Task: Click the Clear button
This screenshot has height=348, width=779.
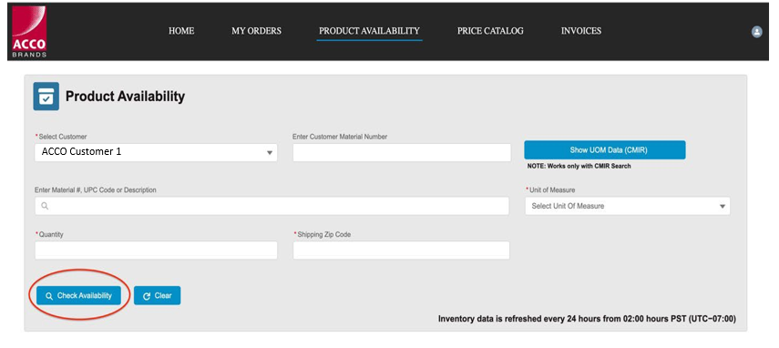Action: (157, 296)
